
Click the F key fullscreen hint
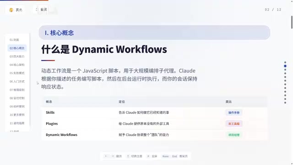click(148, 156)
